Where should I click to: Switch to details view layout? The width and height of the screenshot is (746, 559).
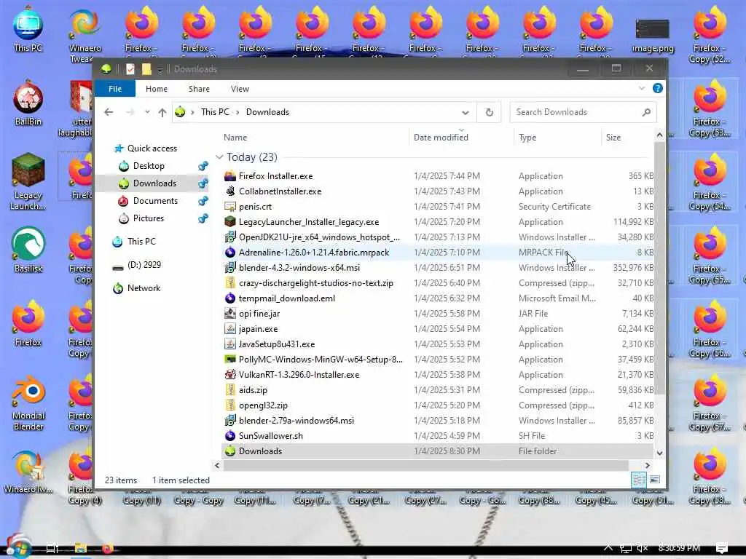tap(638, 480)
